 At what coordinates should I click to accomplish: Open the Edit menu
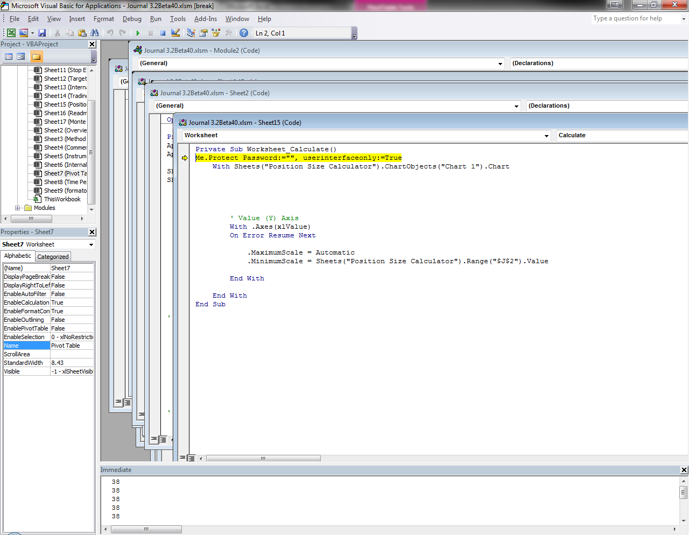(x=33, y=19)
